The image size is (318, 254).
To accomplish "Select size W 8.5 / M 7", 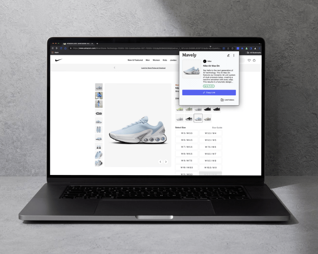I will [x=211, y=154].
